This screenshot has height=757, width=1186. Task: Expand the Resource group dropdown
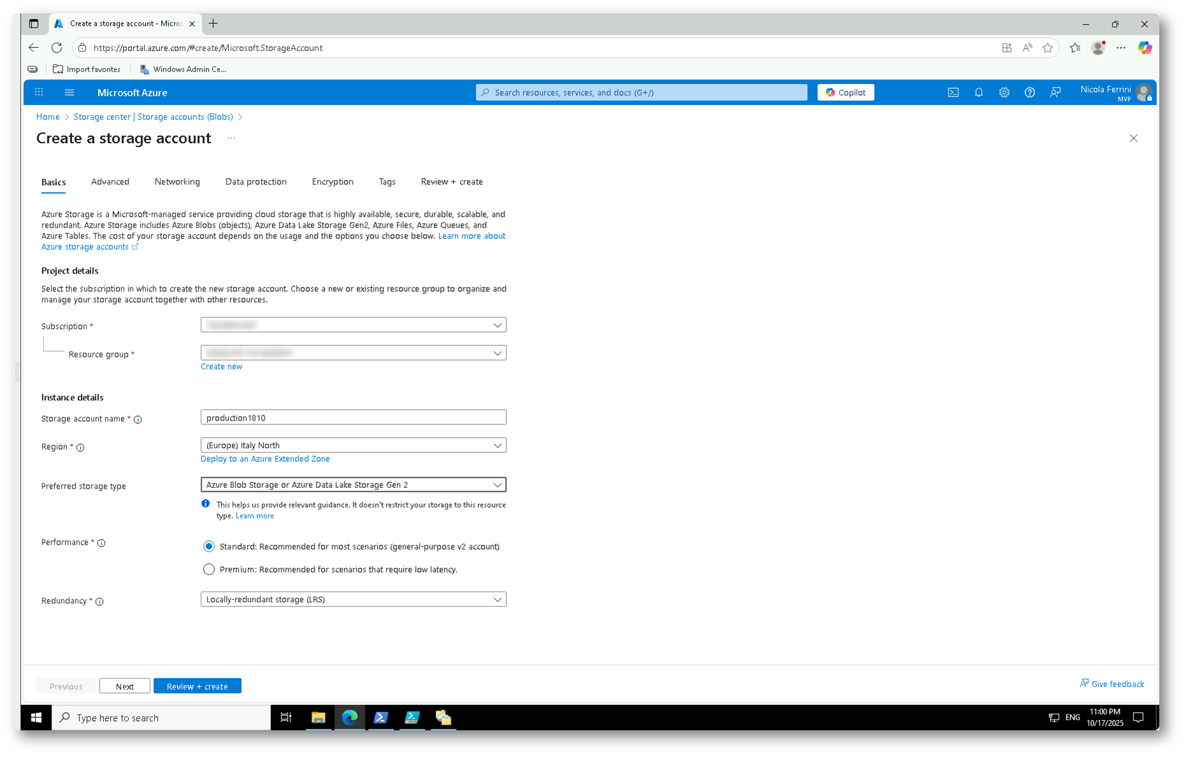click(x=354, y=353)
